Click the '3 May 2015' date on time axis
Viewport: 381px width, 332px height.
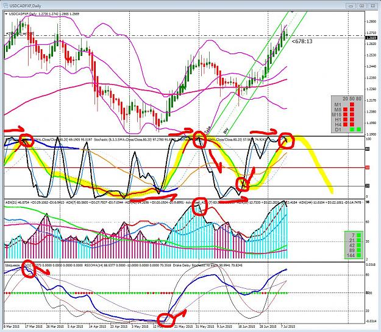pyautogui.click(x=140, y=327)
